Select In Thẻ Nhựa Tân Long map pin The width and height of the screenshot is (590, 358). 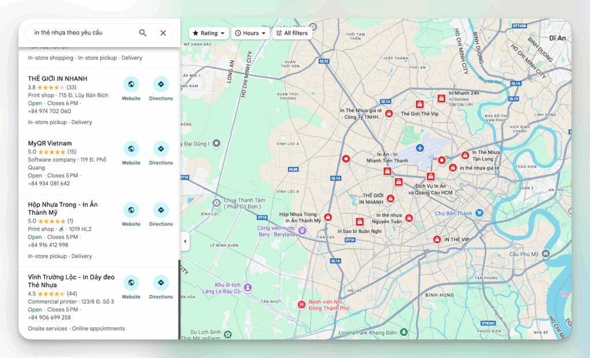point(465,155)
